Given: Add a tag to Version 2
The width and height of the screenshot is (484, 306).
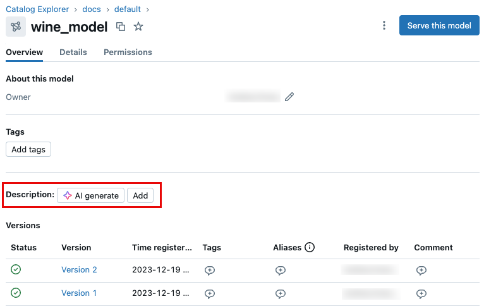Looking at the screenshot, I should (210, 270).
